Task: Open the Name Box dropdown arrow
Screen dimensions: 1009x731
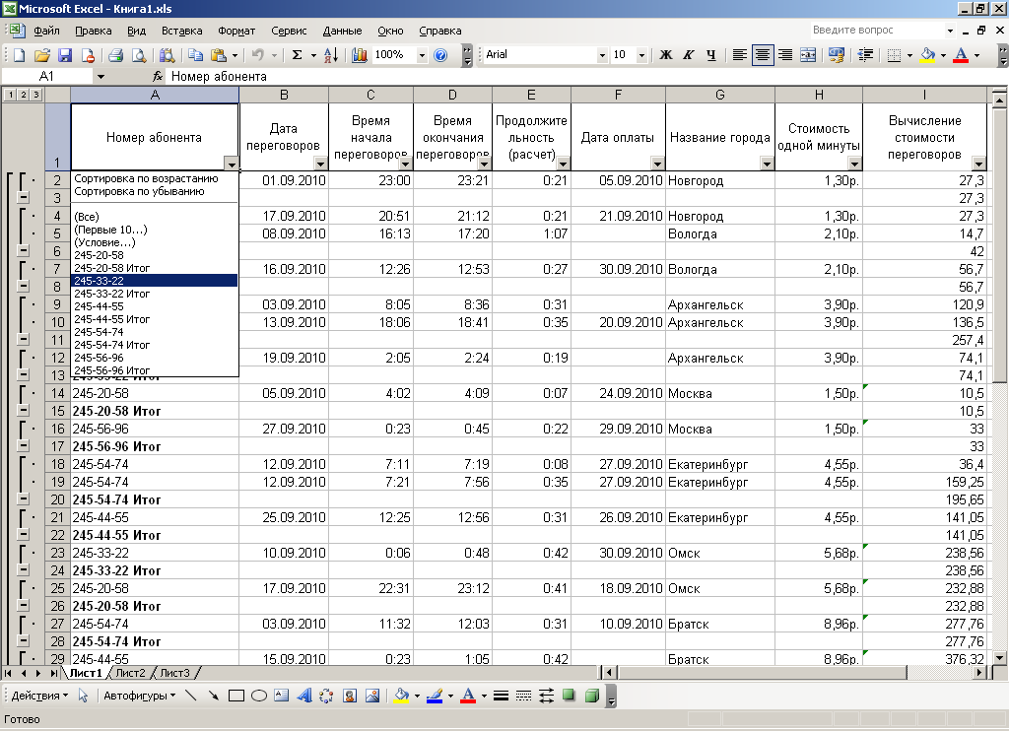Action: tap(101, 77)
